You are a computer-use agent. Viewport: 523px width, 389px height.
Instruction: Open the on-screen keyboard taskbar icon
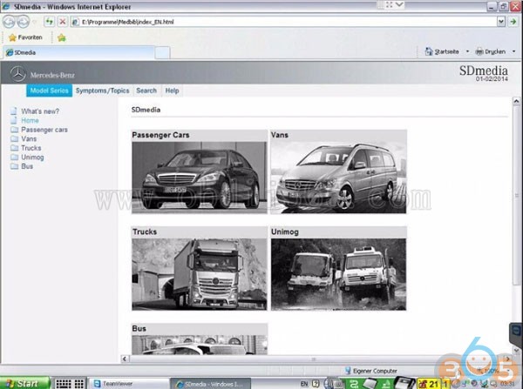(63, 384)
